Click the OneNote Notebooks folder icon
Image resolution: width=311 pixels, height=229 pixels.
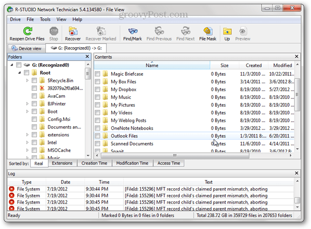(x=105, y=128)
